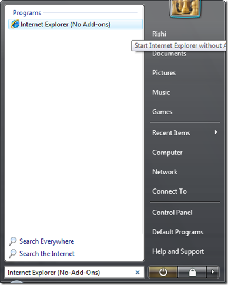This screenshot has width=228, height=285.
Task: Lock the computer with the padlock button
Action: pos(192,272)
